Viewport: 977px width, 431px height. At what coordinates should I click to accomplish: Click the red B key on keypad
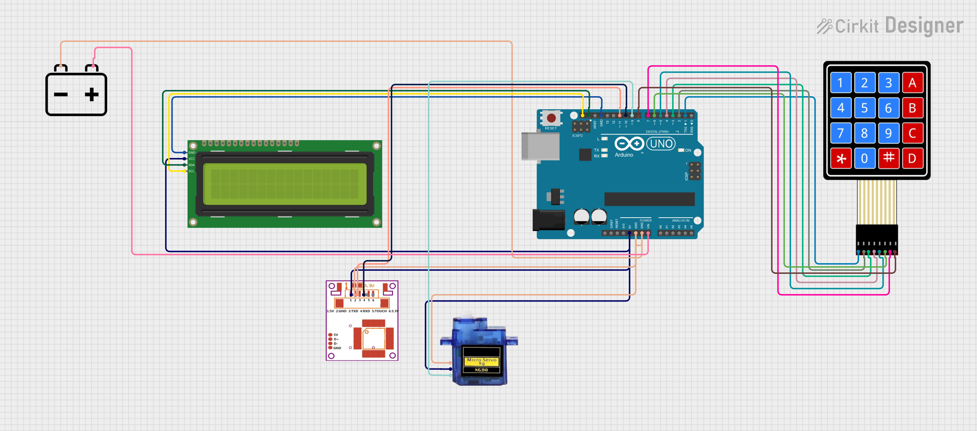[912, 108]
